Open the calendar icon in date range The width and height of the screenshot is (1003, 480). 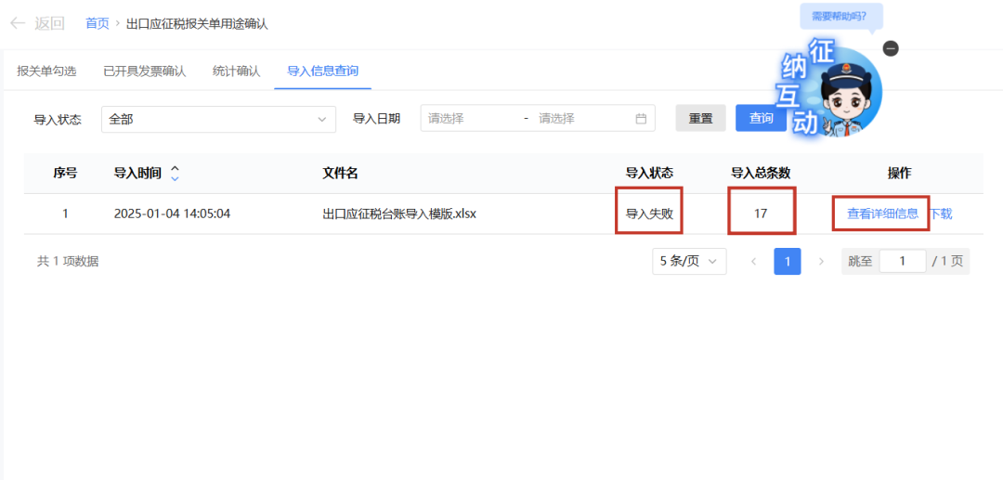click(x=641, y=119)
